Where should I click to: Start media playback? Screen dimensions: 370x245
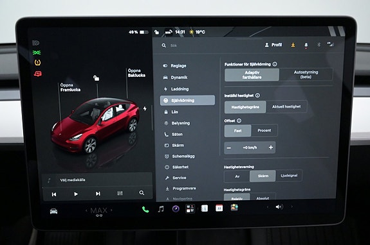76,194
